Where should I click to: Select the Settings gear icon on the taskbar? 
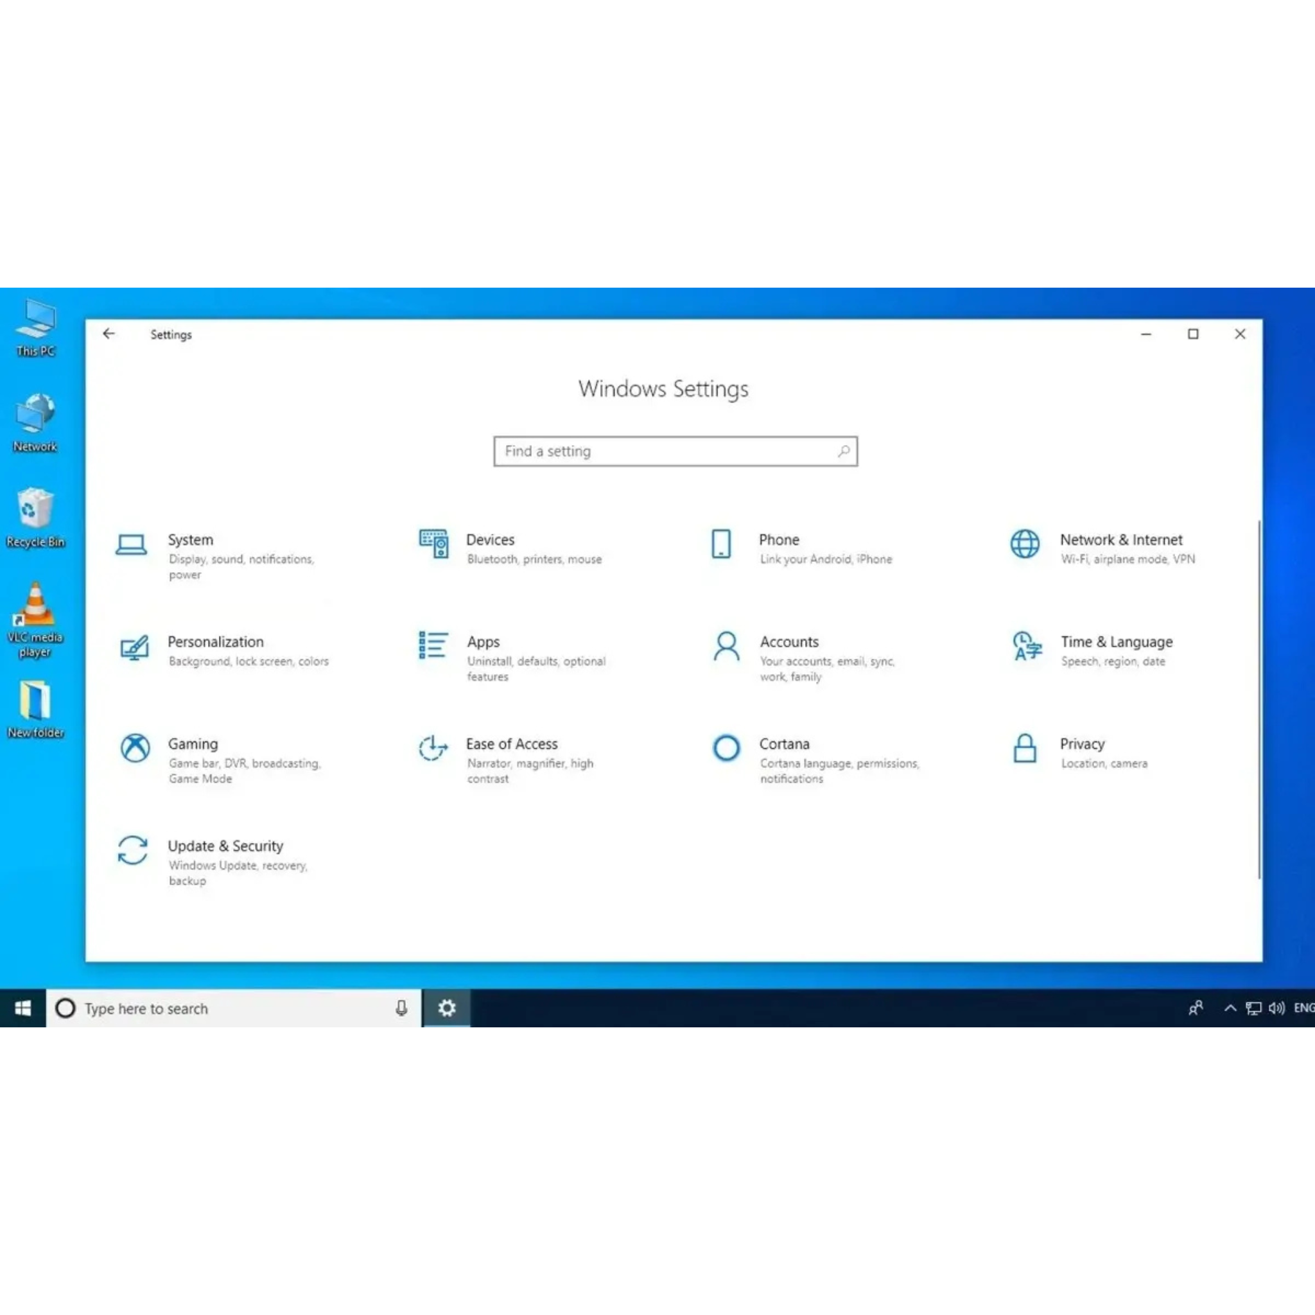coord(446,1008)
